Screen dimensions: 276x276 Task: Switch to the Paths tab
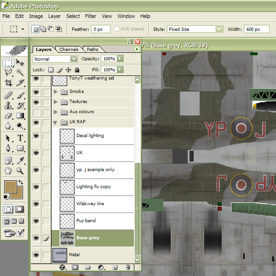pos(92,50)
